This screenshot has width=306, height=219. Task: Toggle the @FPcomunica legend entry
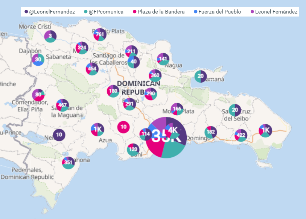coord(106,12)
